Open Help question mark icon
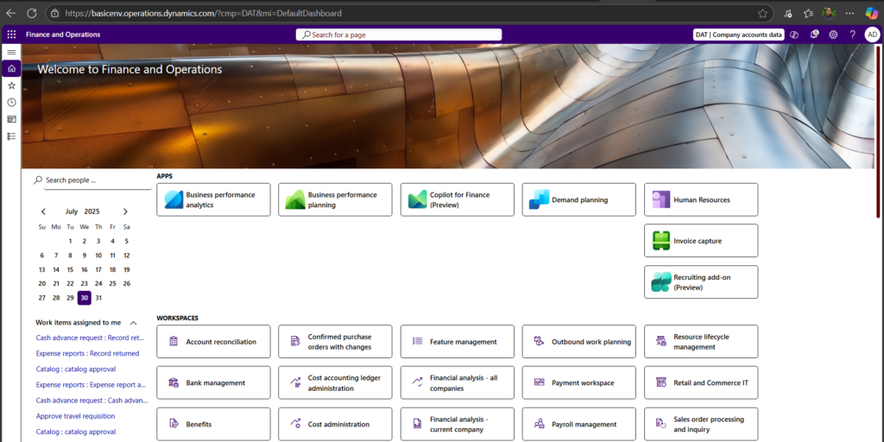The width and height of the screenshot is (884, 442). point(852,35)
